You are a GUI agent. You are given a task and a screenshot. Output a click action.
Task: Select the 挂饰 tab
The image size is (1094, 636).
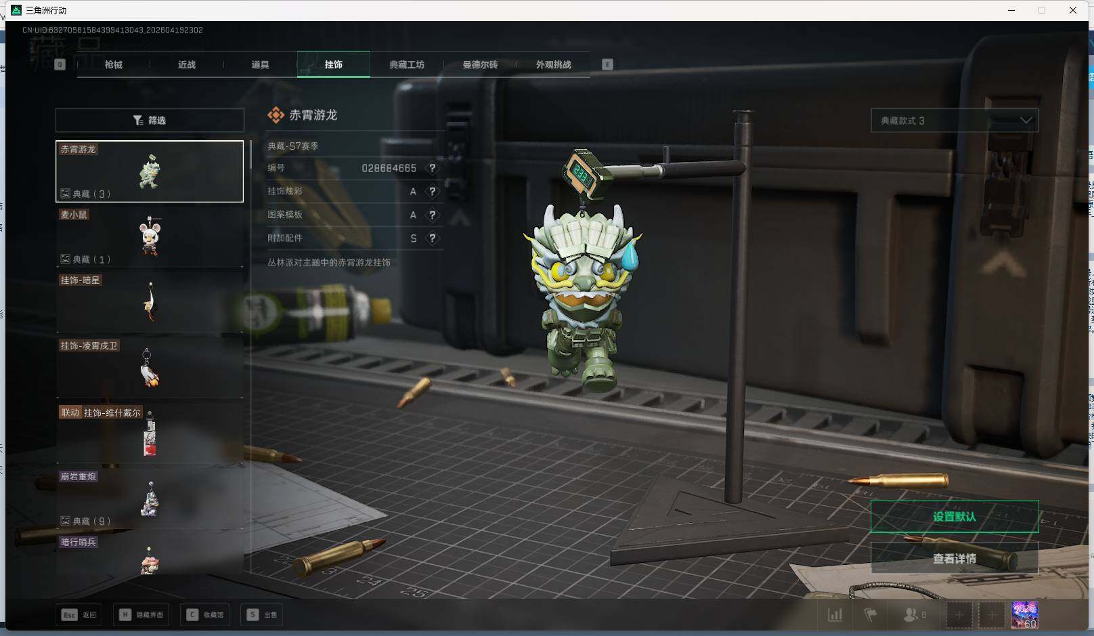click(334, 64)
